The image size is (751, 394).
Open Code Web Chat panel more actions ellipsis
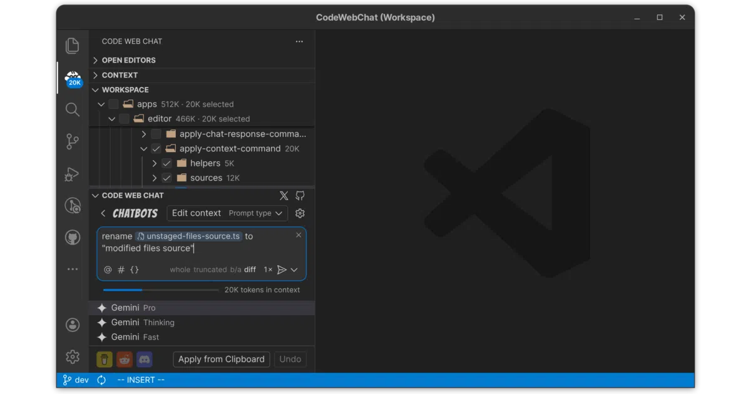tap(299, 41)
